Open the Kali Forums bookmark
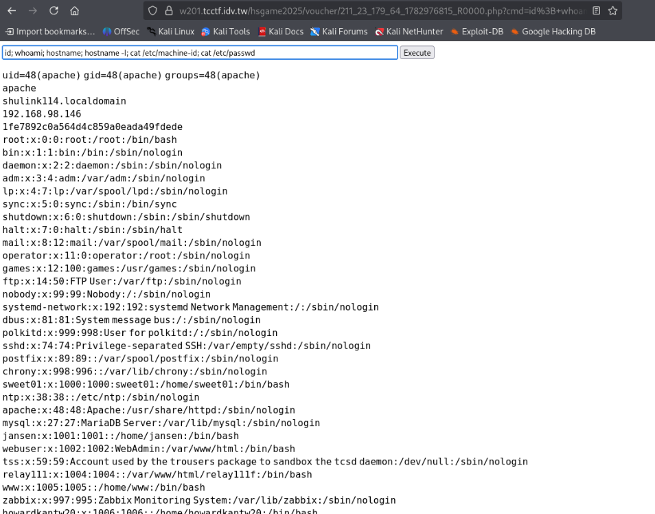The width and height of the screenshot is (655, 514). click(x=339, y=32)
